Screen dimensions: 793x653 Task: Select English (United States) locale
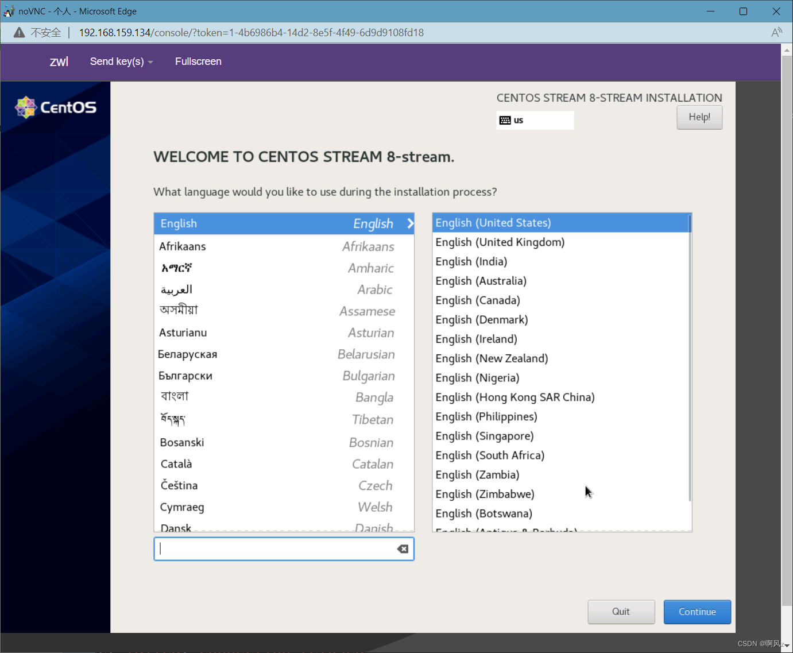pos(560,223)
